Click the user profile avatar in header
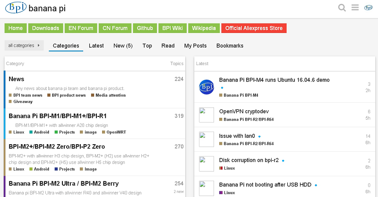Image resolution: width=378 pixels, height=197 pixels. click(369, 8)
